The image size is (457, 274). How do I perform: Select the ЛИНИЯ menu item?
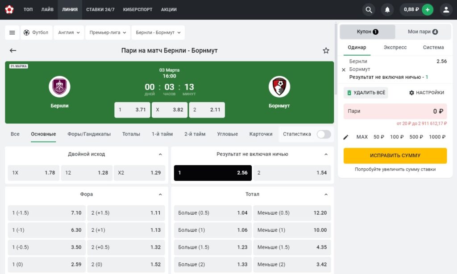[x=70, y=10]
